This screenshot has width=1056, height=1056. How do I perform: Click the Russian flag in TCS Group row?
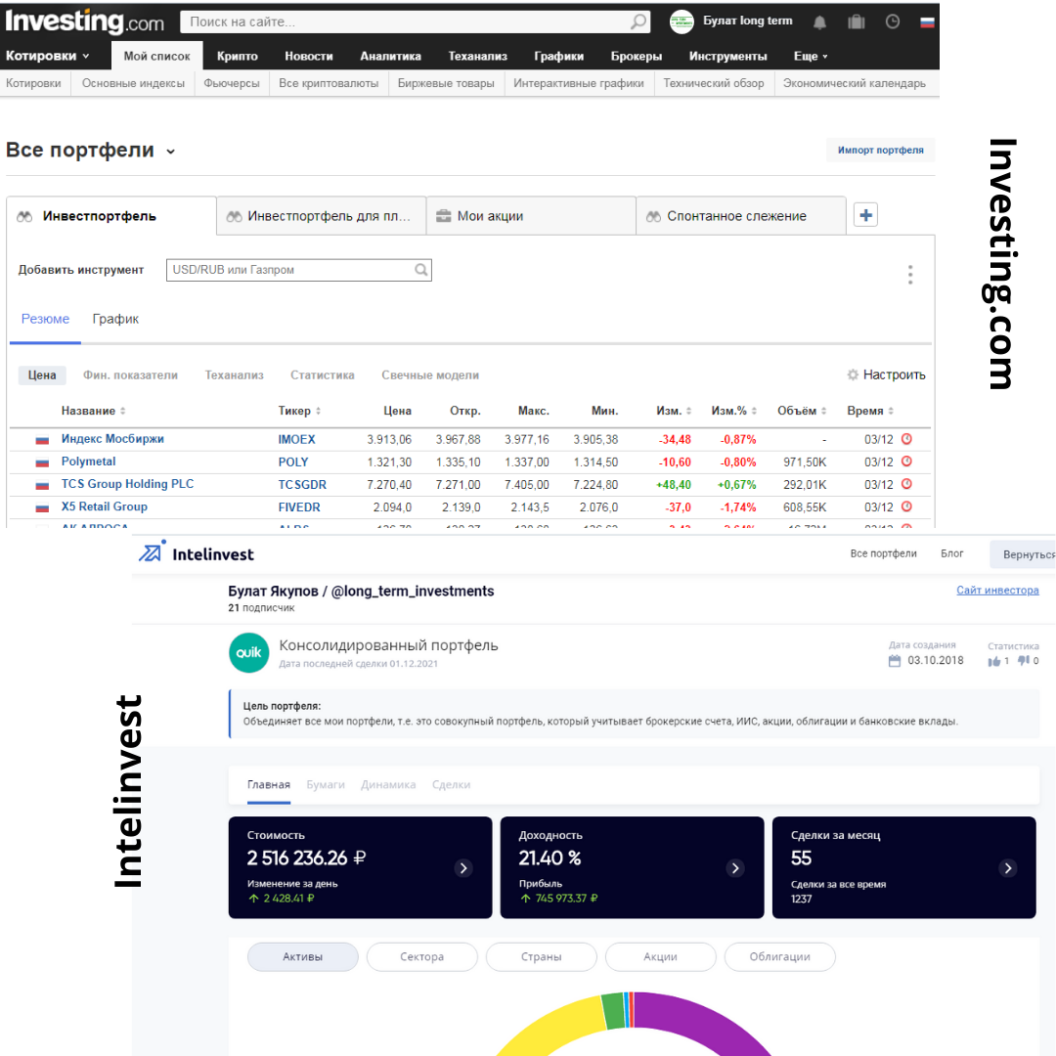pyautogui.click(x=42, y=485)
